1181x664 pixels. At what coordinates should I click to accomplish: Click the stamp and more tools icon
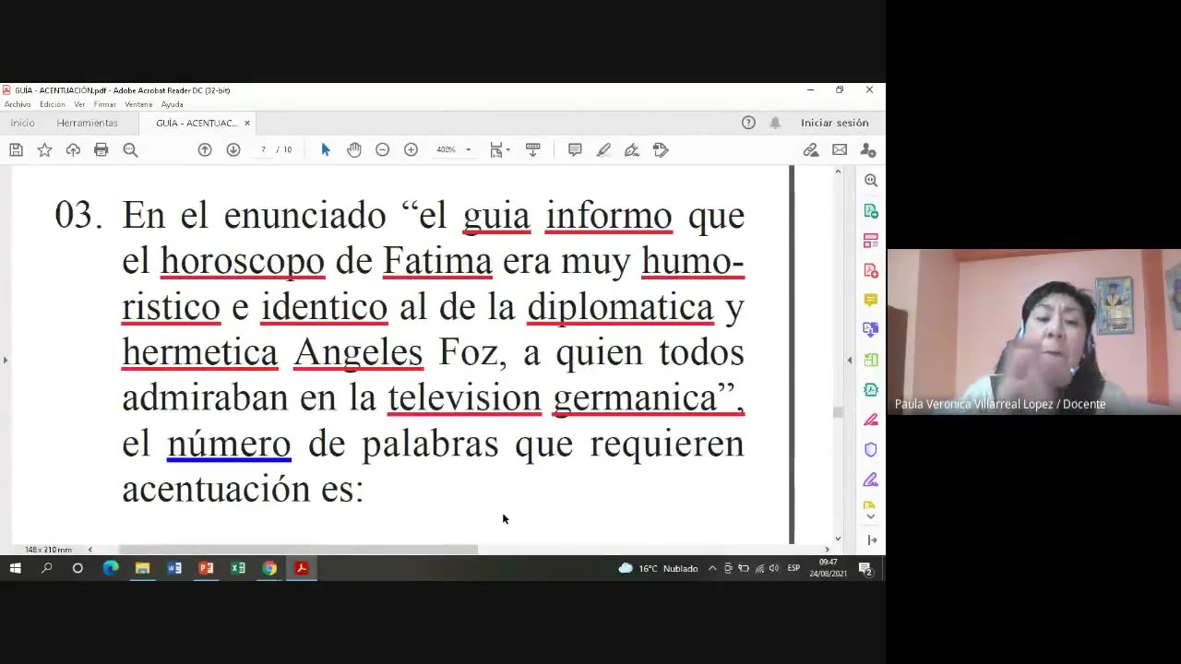(x=661, y=149)
